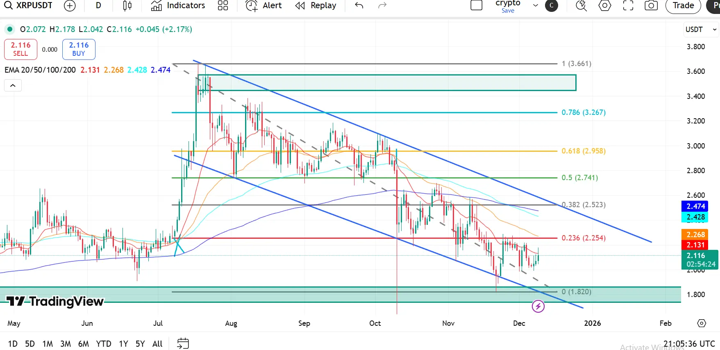Click the Fibonacci label 0.382 (2.523)
Screen dimensions: 720x350
pos(584,205)
